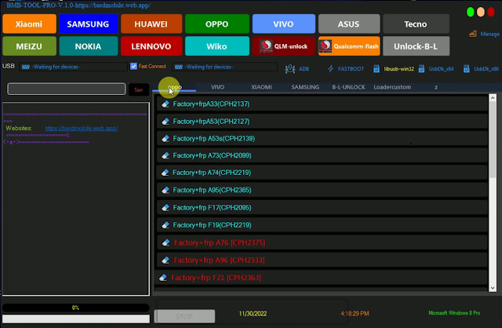The height and width of the screenshot is (328, 502).
Task: Switch to the B-L-UNLOCK tab
Action: point(348,87)
